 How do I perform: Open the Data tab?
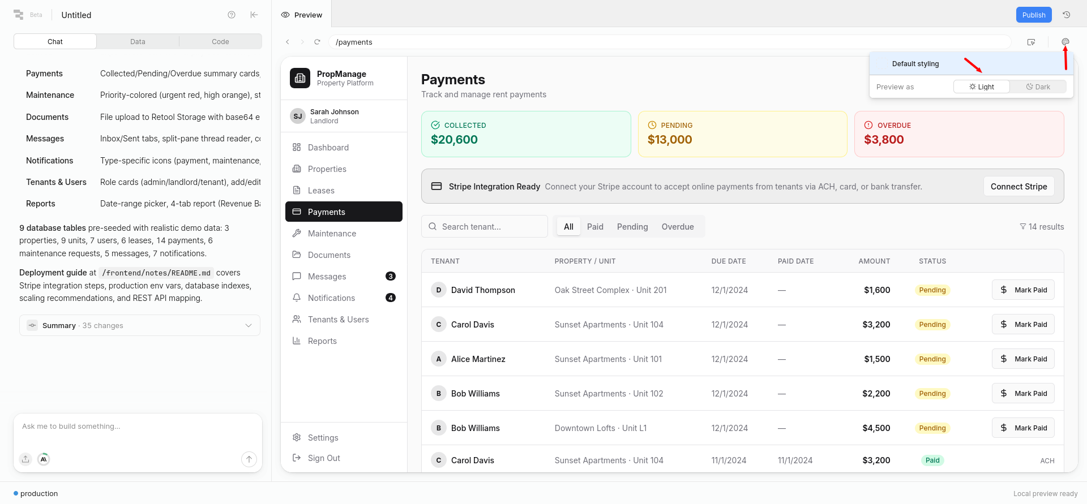pyautogui.click(x=138, y=41)
